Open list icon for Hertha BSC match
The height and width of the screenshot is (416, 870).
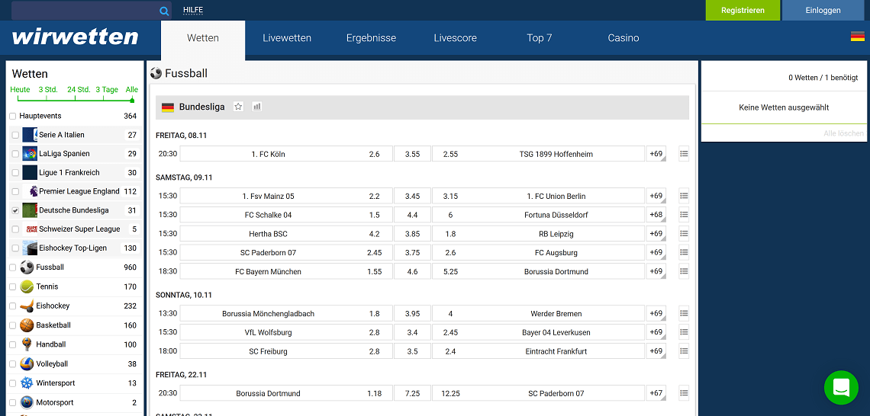(x=684, y=234)
